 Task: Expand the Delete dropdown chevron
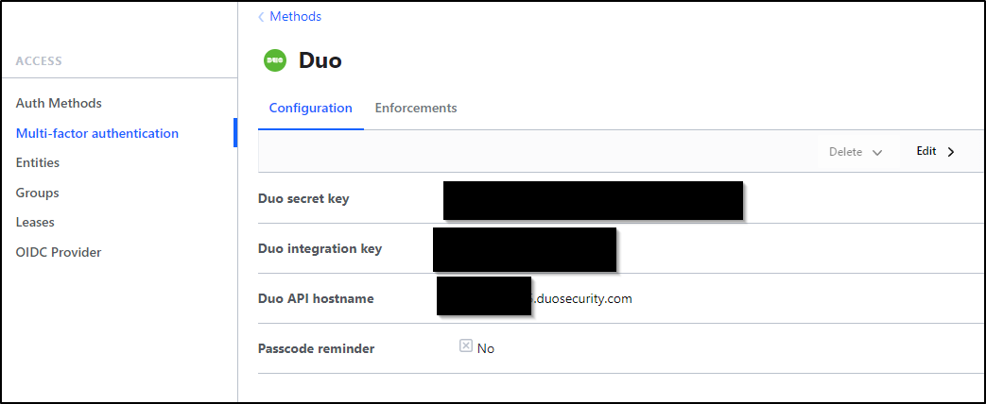coord(877,152)
